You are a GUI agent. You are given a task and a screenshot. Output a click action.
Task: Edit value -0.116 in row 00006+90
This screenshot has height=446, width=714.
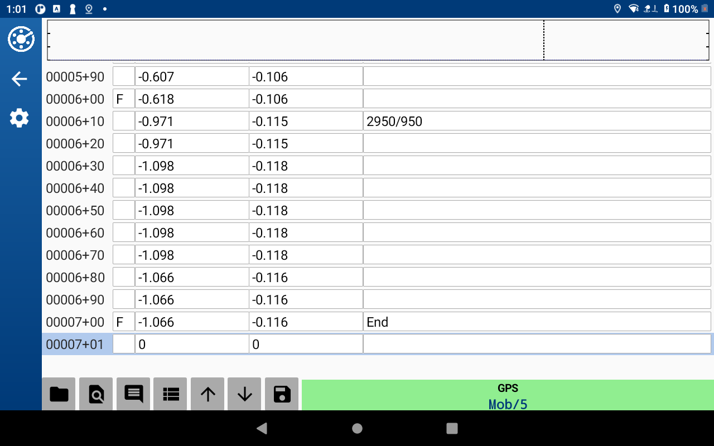[306, 299]
